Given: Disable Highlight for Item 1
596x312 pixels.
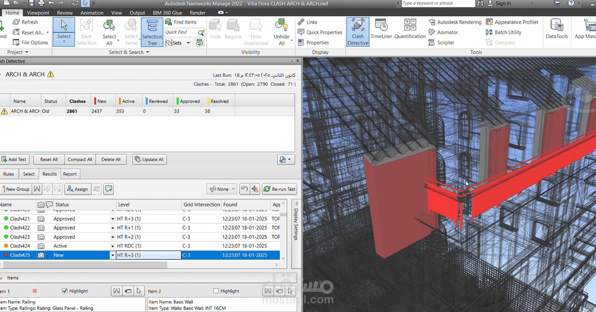Looking at the screenshot, I should [65, 291].
